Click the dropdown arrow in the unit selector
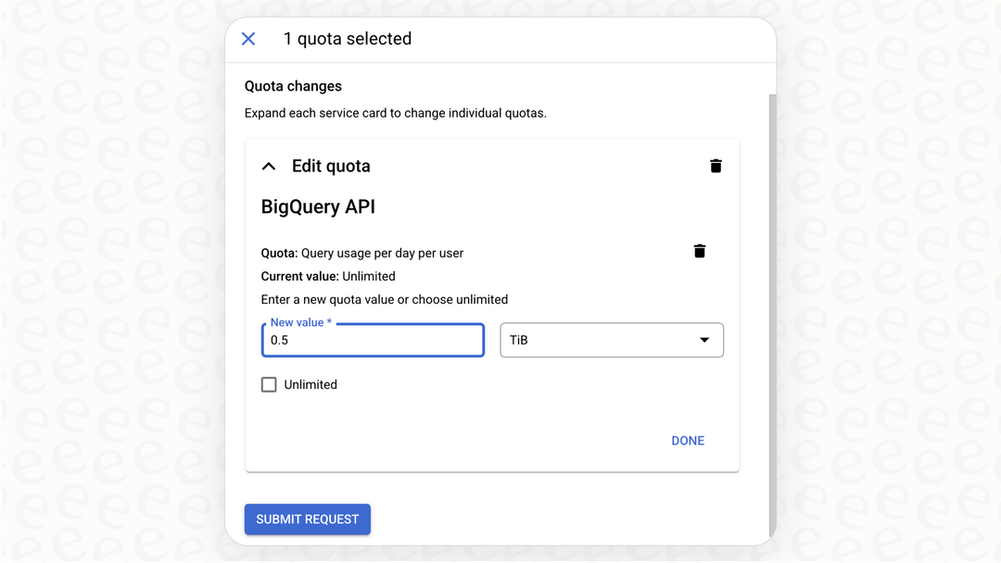Screen dimensions: 1001x563 [704, 340]
